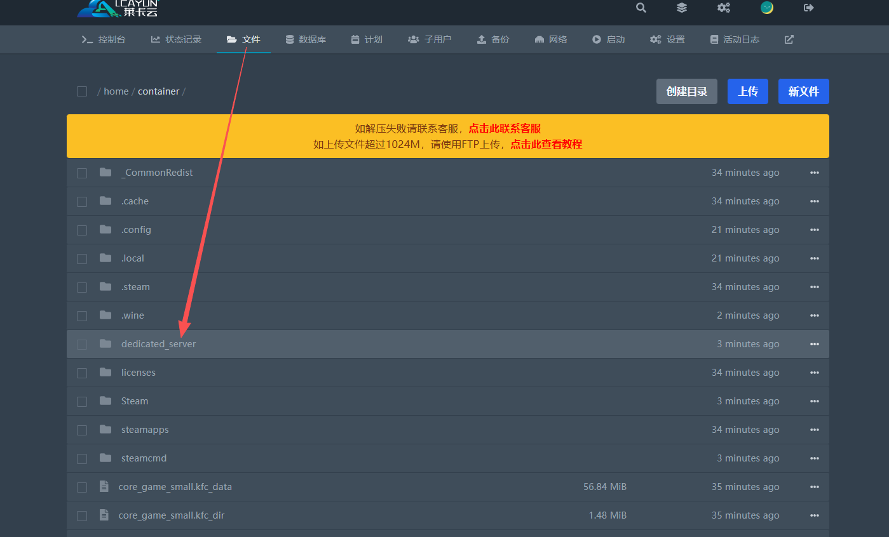The width and height of the screenshot is (889, 537).
Task: Click 点击此联系客服 link in yellow banner
Action: click(505, 128)
